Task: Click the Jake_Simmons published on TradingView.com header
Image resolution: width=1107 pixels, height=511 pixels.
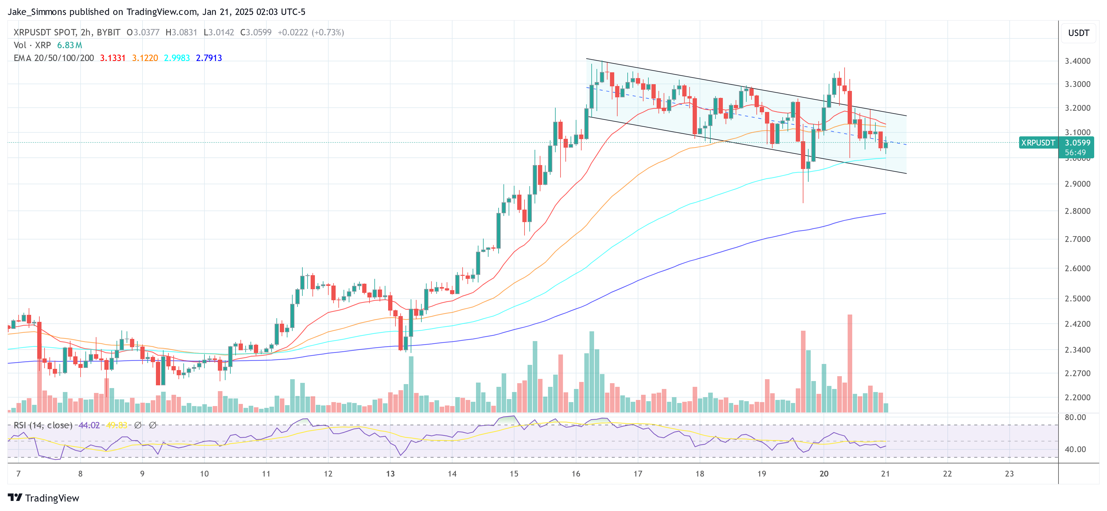Action: (157, 12)
